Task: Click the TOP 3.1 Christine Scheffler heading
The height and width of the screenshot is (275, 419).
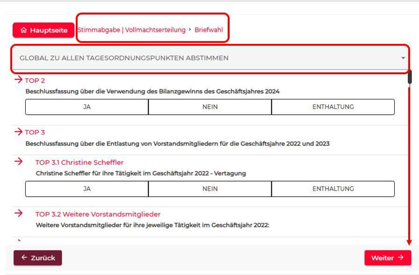Action: click(79, 162)
